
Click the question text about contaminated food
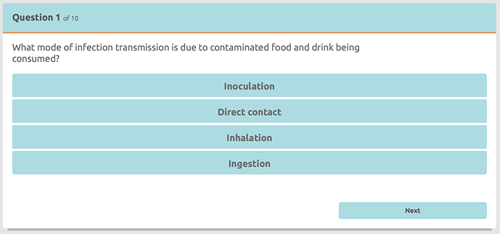click(186, 53)
